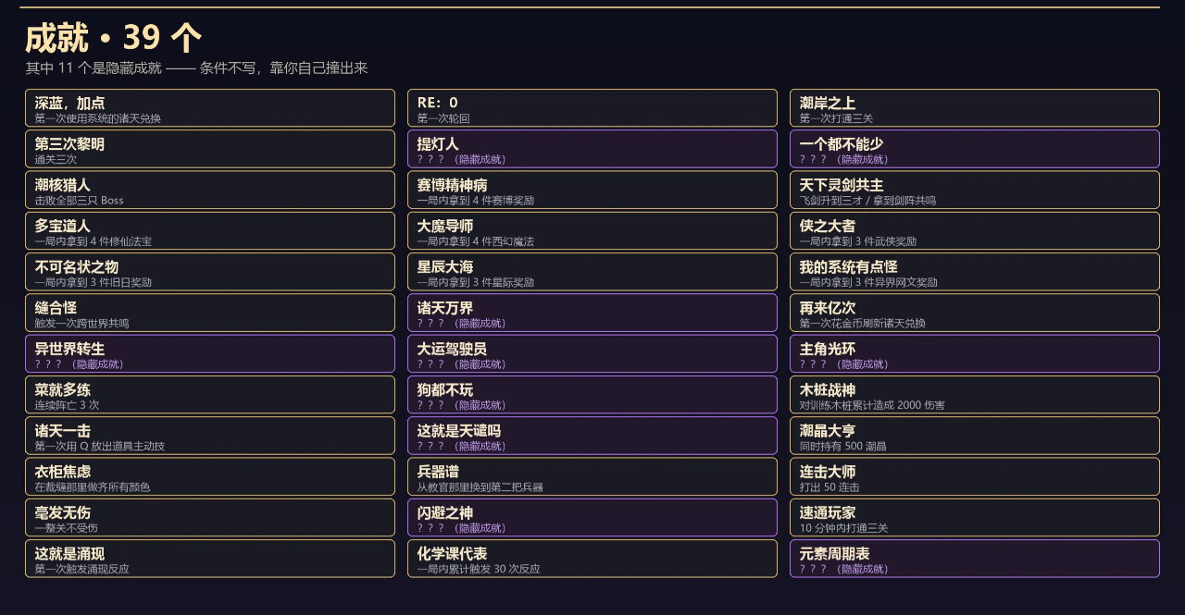Select the 速通玩家 achievement card
1185x615 pixels.
(x=975, y=518)
